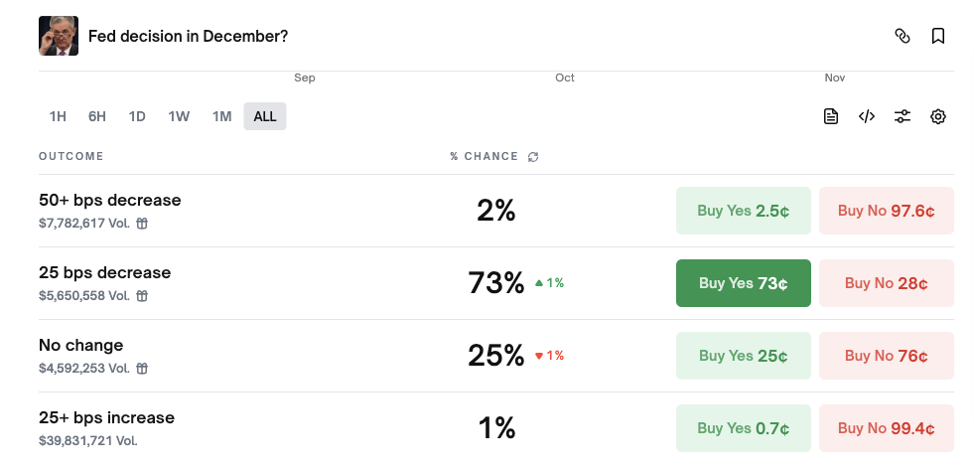Select the 1H time range
The height and width of the screenshot is (471, 974).
(x=58, y=116)
